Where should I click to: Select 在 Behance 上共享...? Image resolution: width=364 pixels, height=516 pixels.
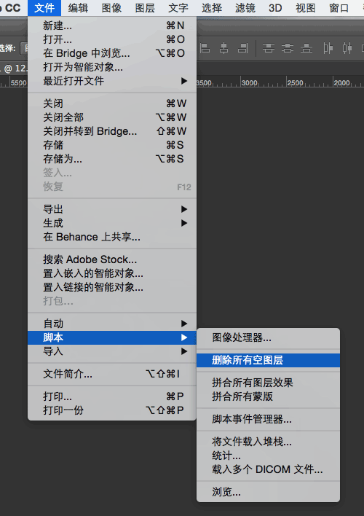point(112,237)
